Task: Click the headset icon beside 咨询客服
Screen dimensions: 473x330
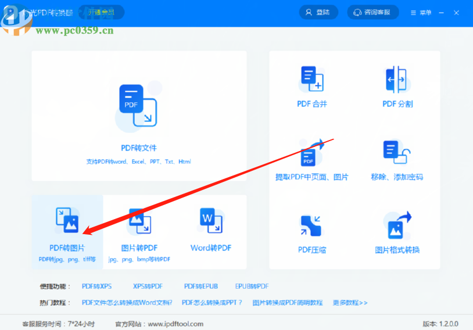Action: [357, 12]
